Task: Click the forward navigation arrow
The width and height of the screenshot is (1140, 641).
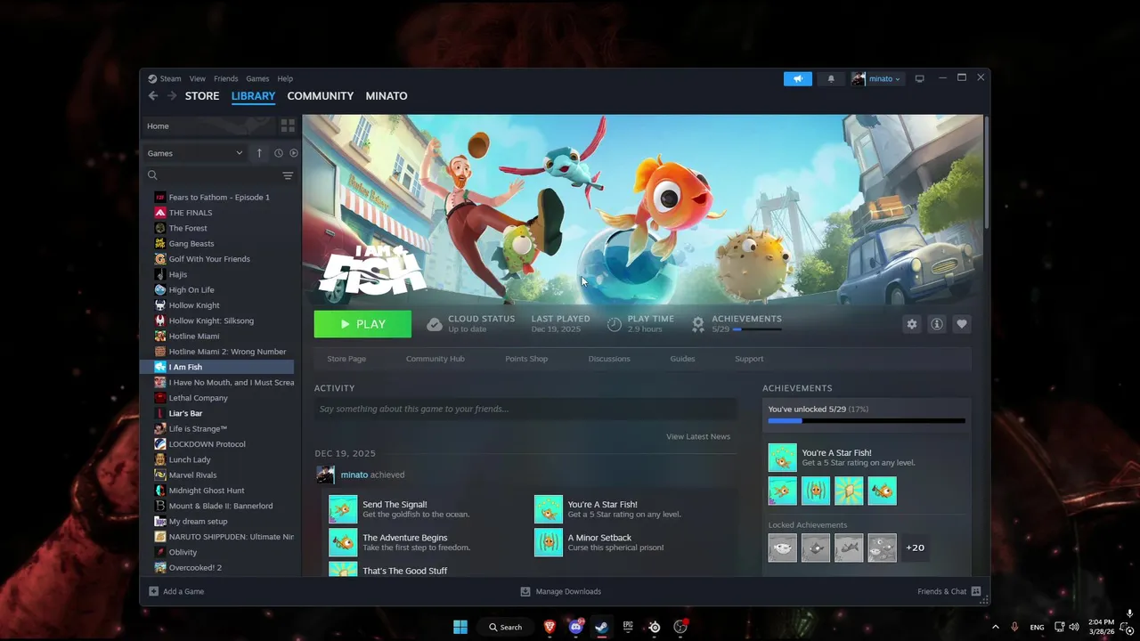Action: coord(172,96)
